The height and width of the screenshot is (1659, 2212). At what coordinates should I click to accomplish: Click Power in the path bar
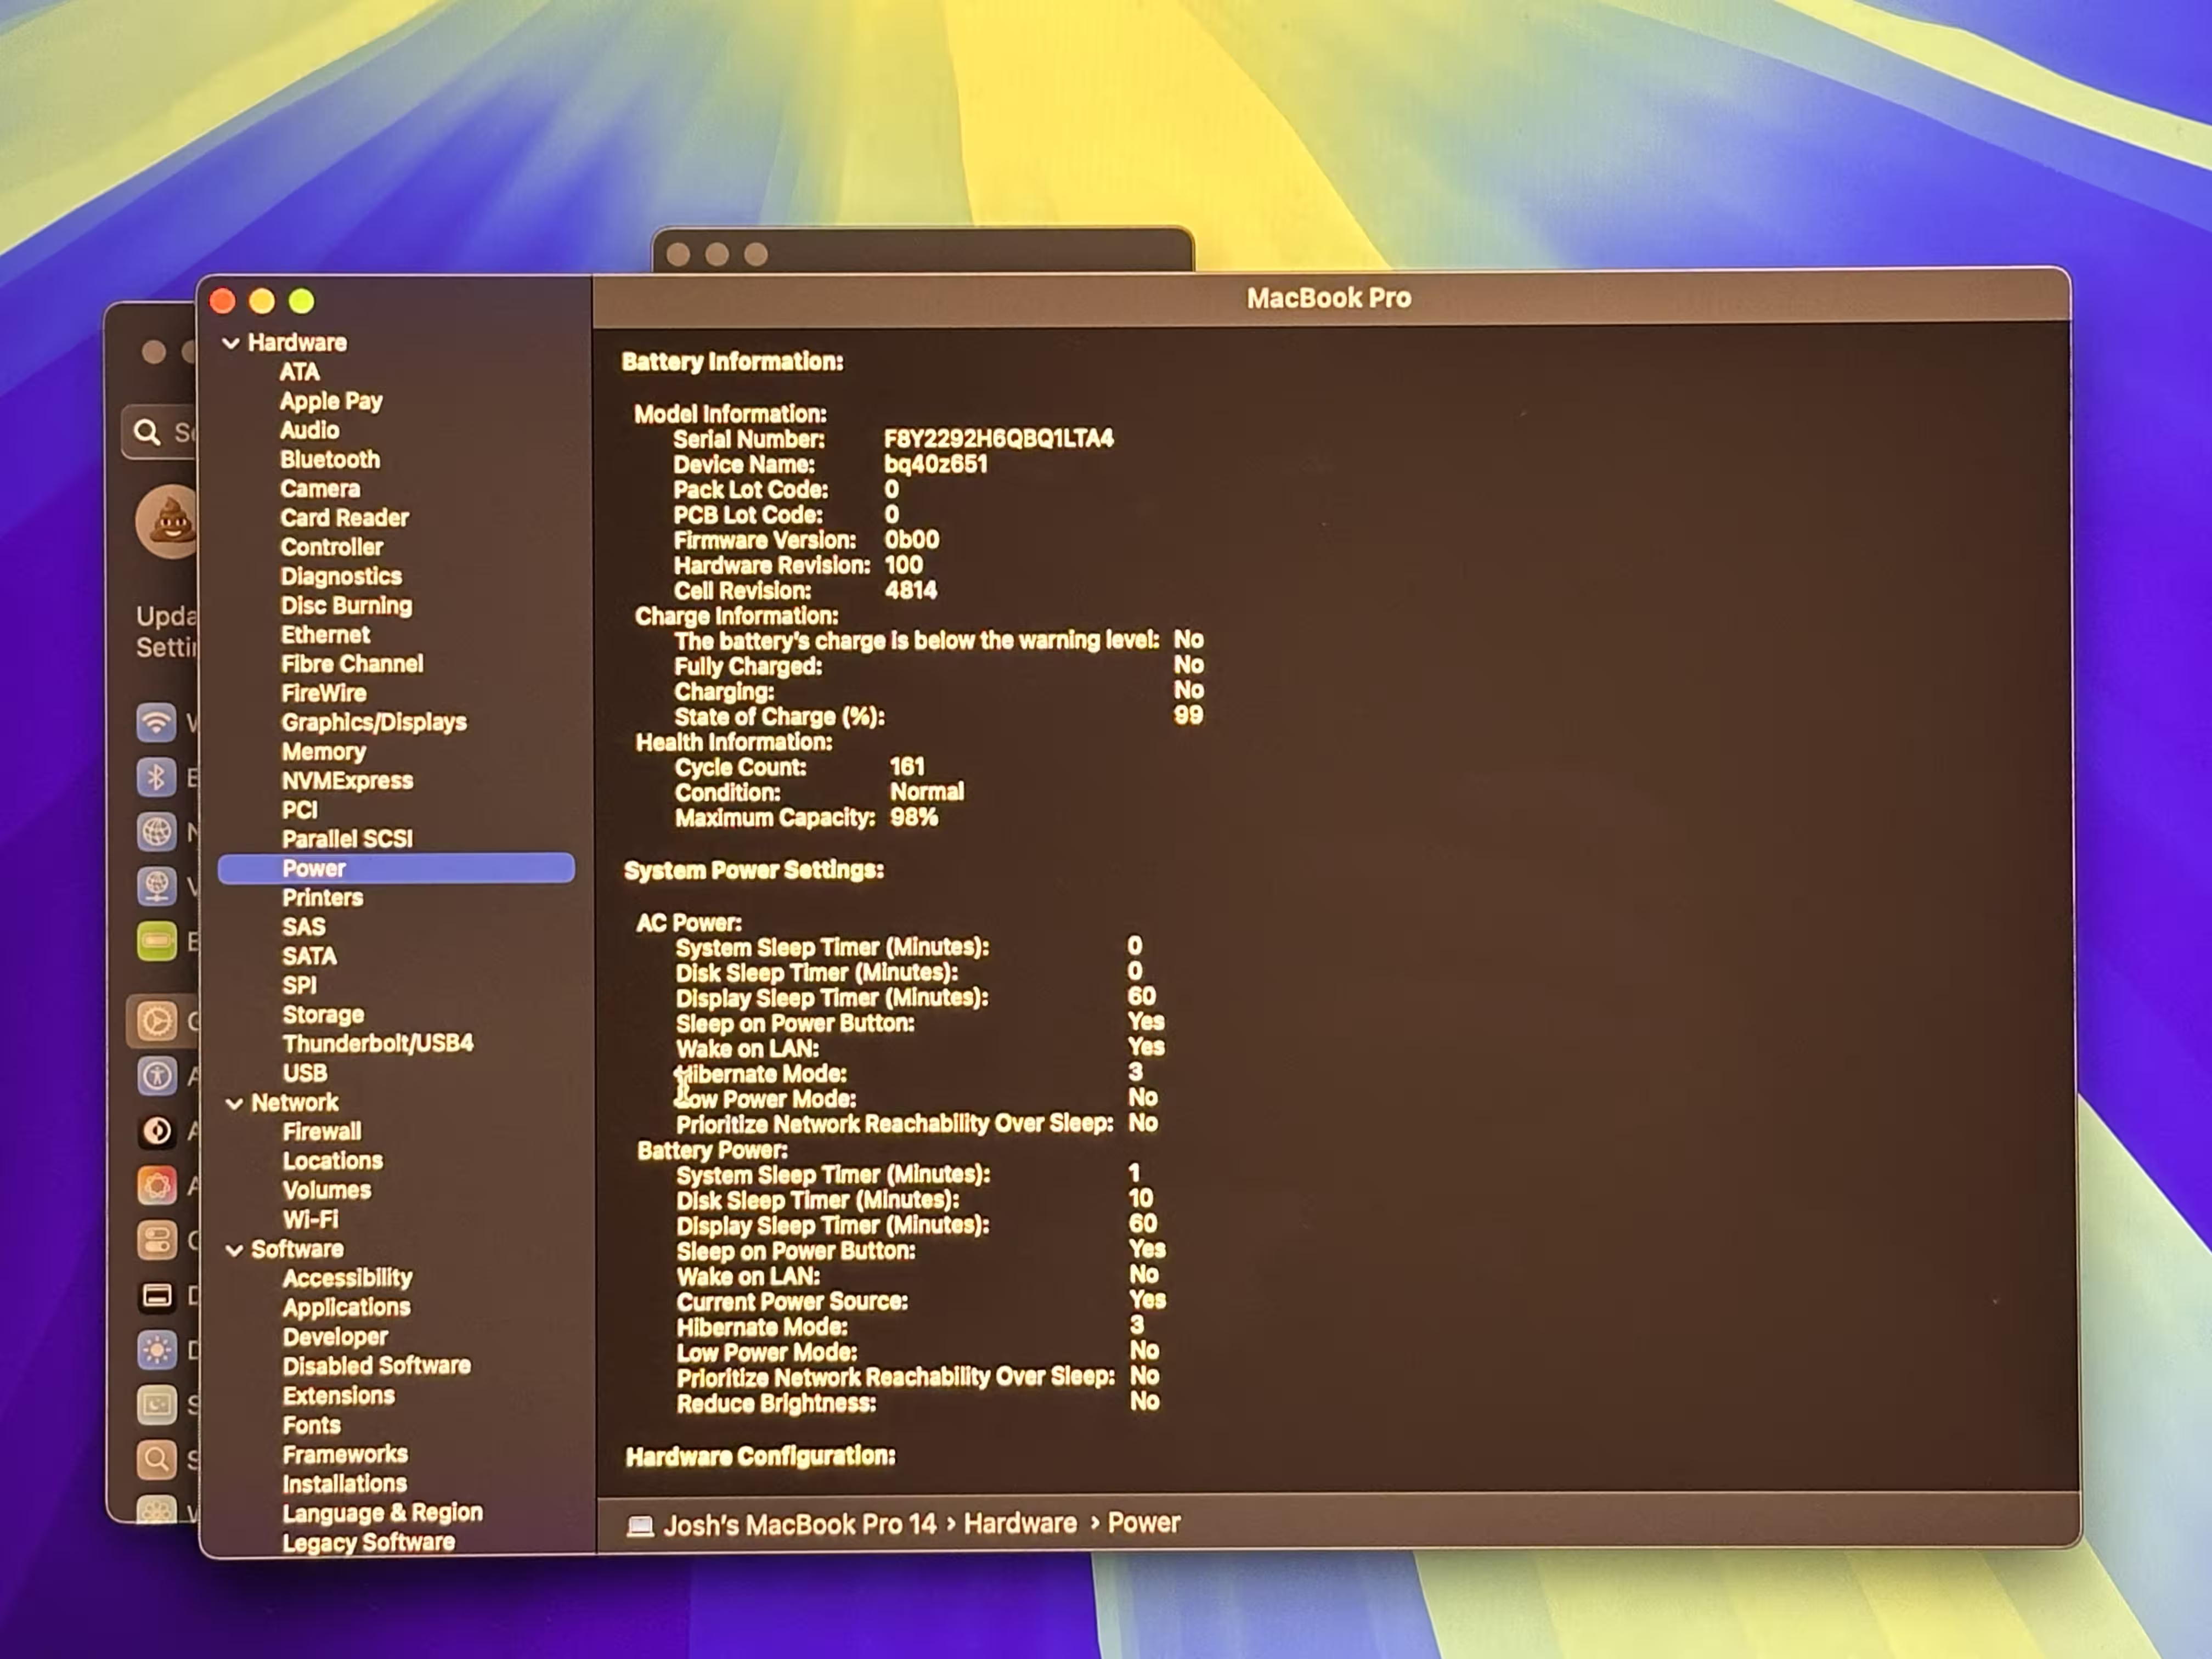[1144, 1523]
